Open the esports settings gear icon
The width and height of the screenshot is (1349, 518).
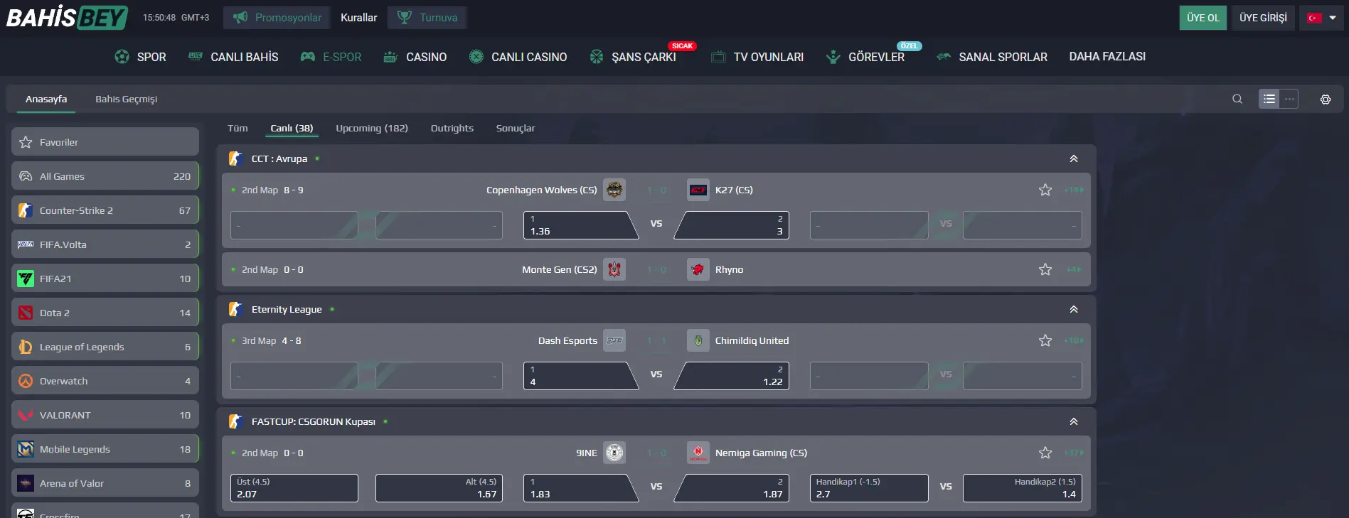pos(1326,99)
